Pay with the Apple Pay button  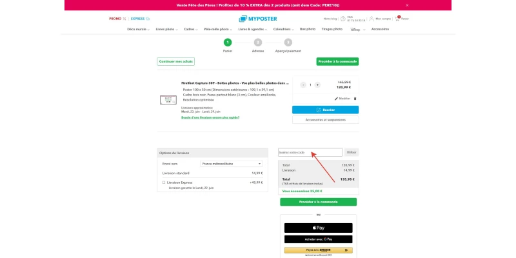318,228
